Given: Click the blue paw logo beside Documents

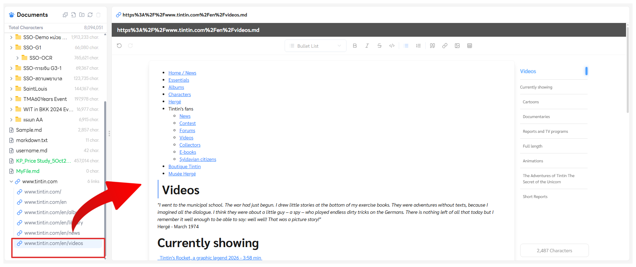Looking at the screenshot, I should point(12,15).
